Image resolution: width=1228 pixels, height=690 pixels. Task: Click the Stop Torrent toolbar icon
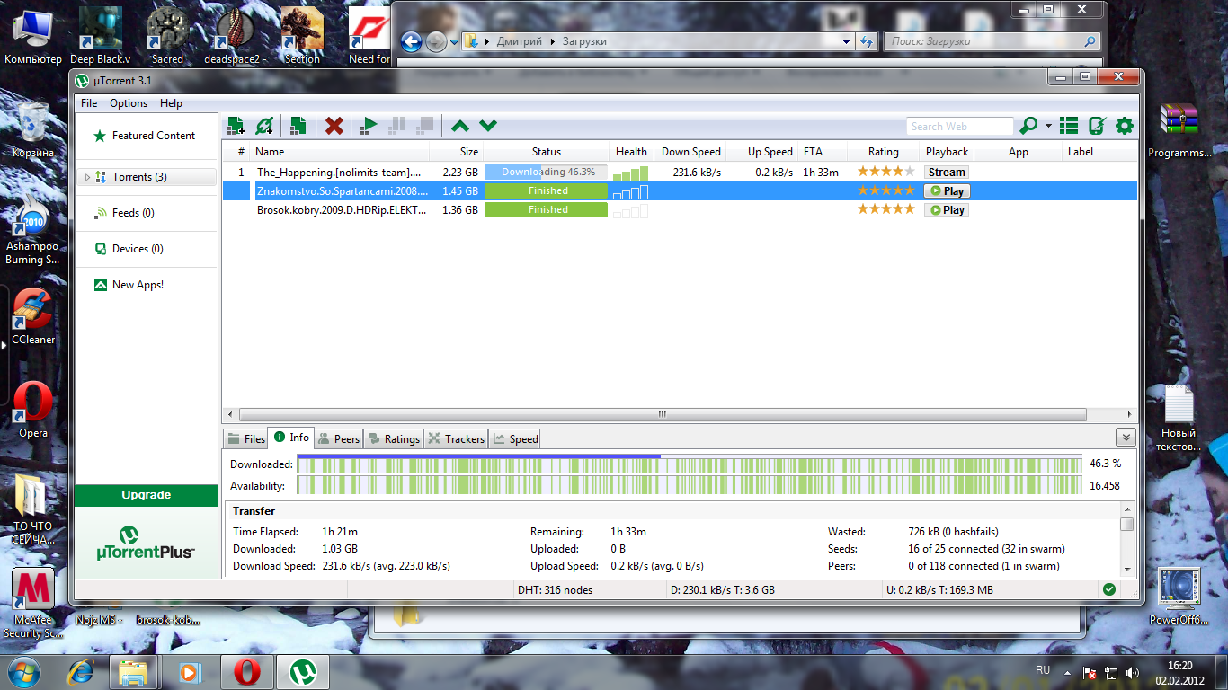click(425, 126)
